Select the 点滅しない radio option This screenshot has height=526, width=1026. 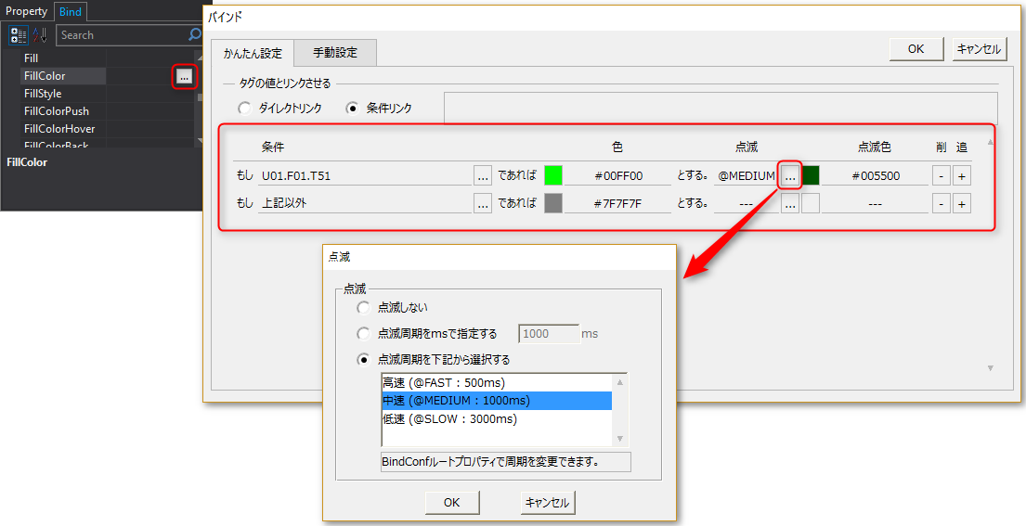(x=363, y=307)
